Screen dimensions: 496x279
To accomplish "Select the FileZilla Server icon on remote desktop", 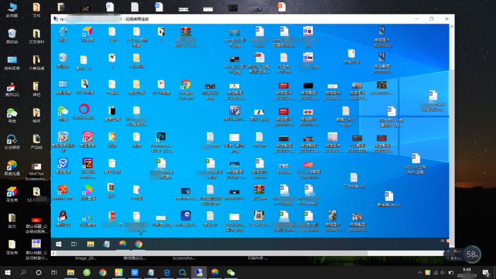I will pos(87,164).
